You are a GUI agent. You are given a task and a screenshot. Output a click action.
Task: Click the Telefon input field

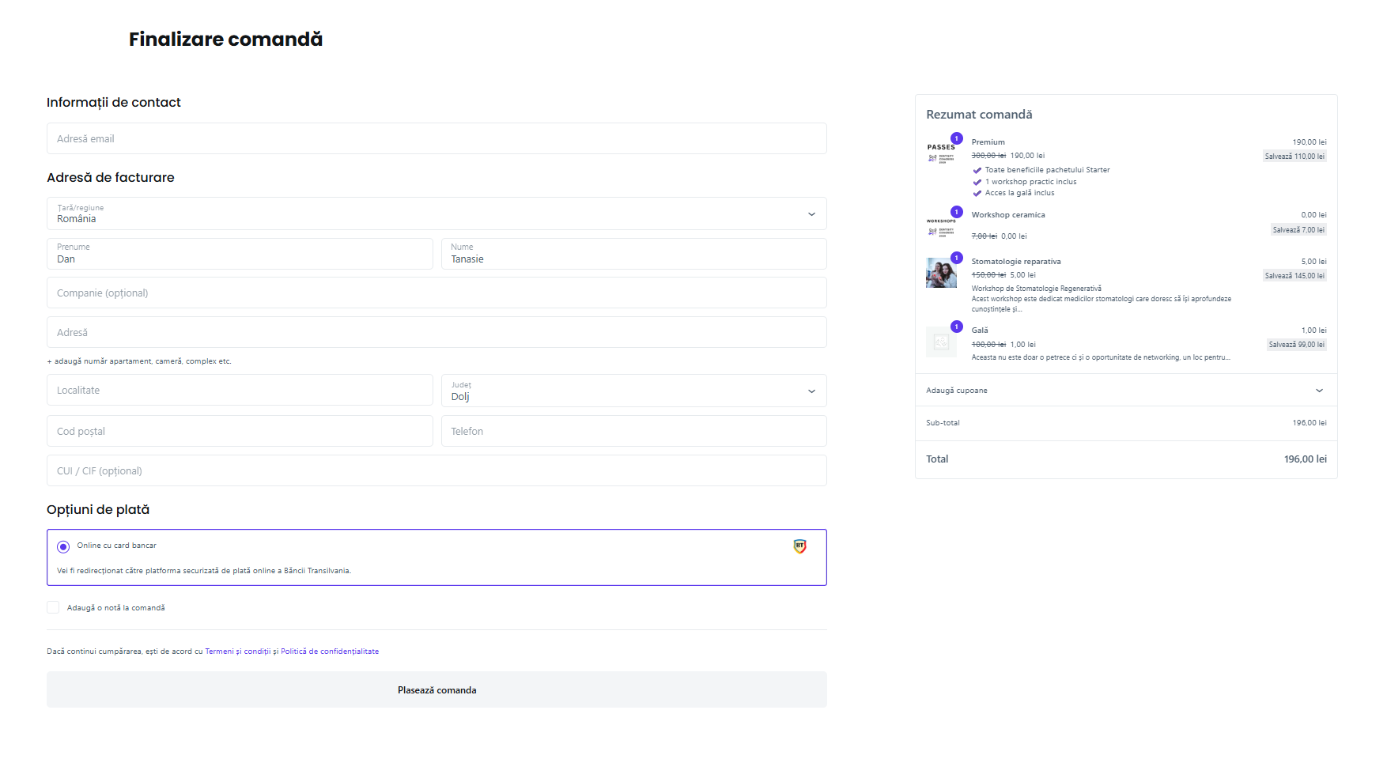pyautogui.click(x=634, y=431)
